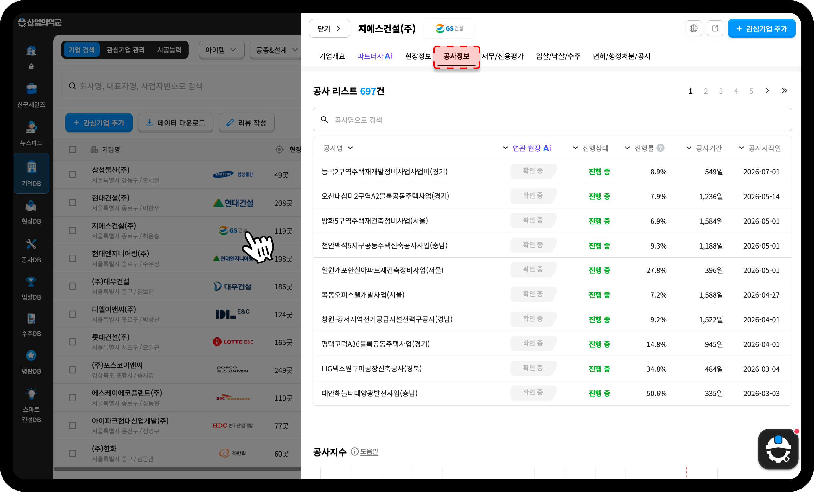Switch to the 파트너사 Ai tab
Screen dimensions: 814x492
(375, 56)
